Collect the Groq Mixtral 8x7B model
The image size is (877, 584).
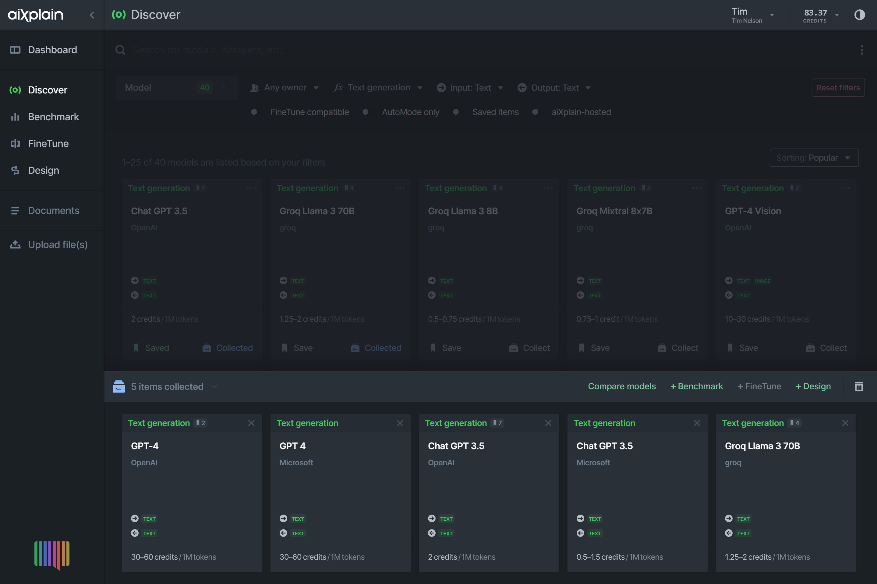[677, 348]
